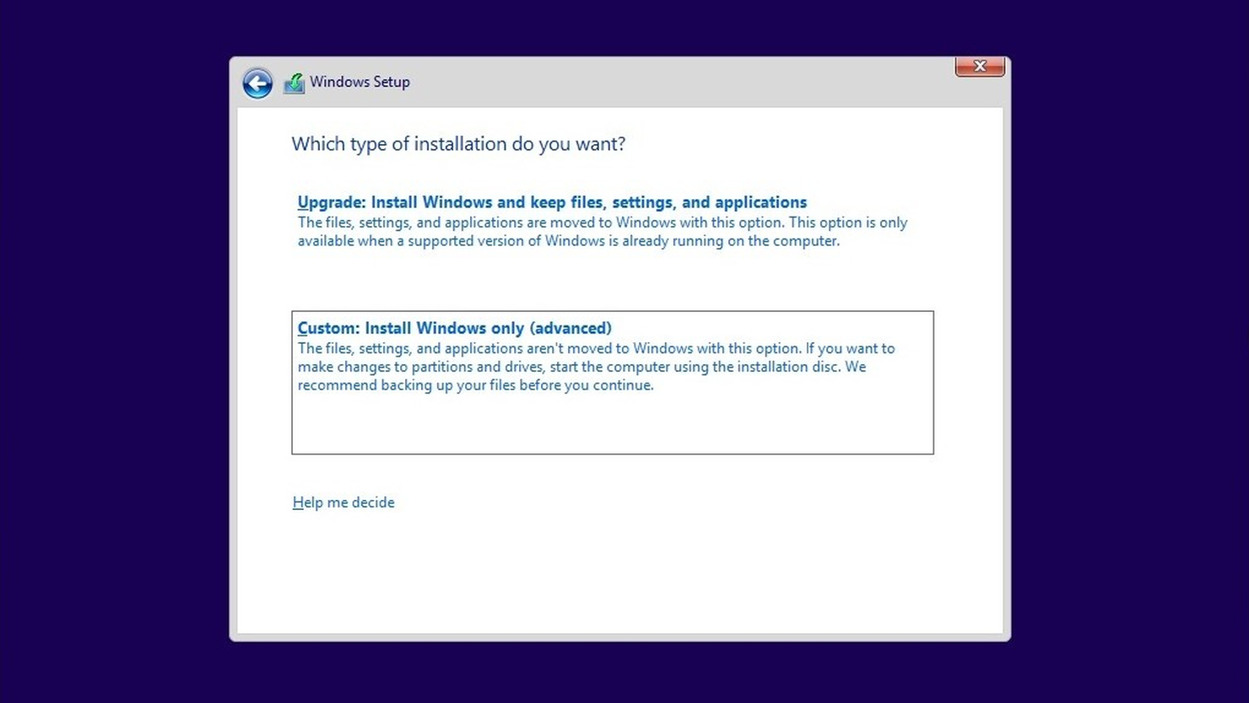
Task: Click the description starting "The files, settings, and applications are moved"
Action: click(x=603, y=232)
